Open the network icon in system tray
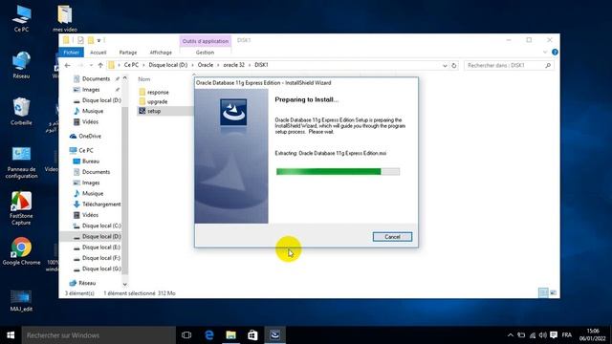Screen dimensions: 612x344 pos(533,335)
